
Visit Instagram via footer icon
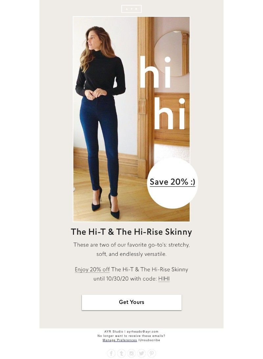tap(131, 353)
